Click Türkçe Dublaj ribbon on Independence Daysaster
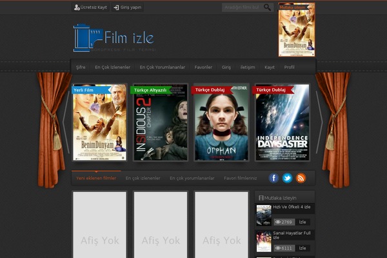This screenshot has width=387, height=258. point(273,90)
